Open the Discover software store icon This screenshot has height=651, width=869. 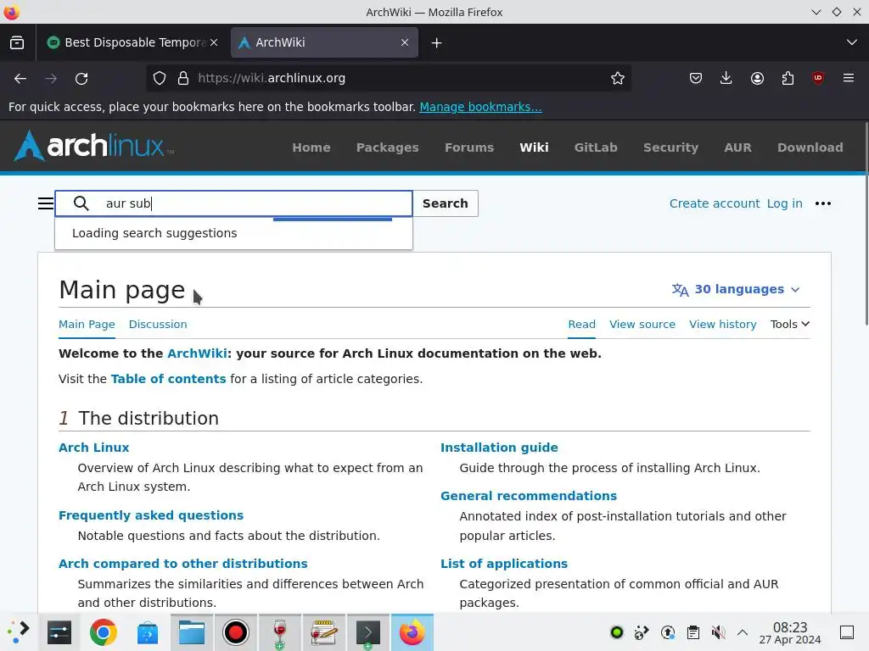tap(148, 632)
